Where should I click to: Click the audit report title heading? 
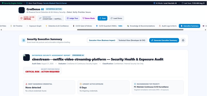coord(98,59)
